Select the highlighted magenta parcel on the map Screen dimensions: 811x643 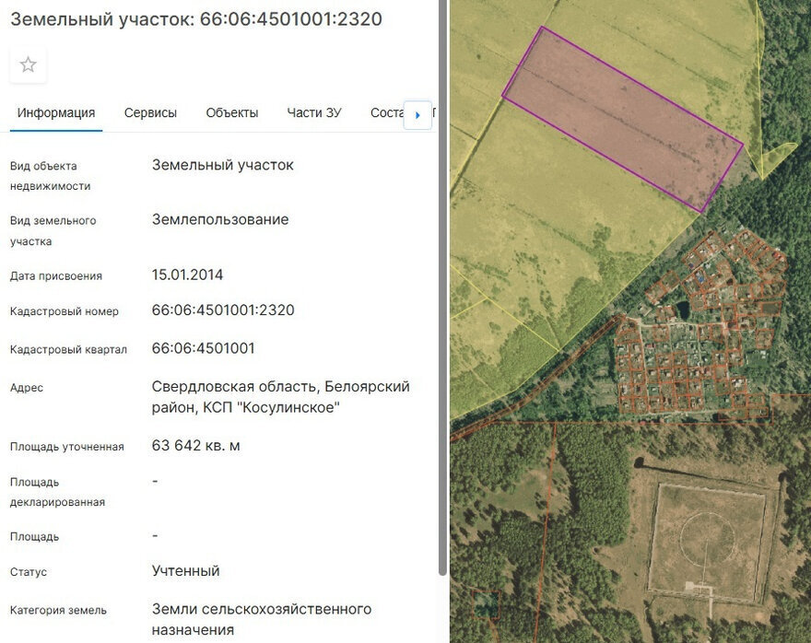point(622,111)
